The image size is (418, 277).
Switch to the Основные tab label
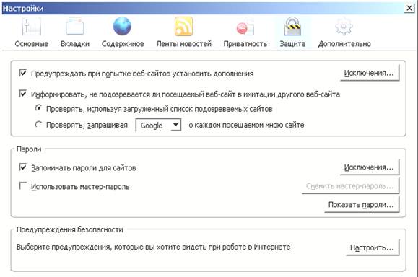pyautogui.click(x=32, y=44)
